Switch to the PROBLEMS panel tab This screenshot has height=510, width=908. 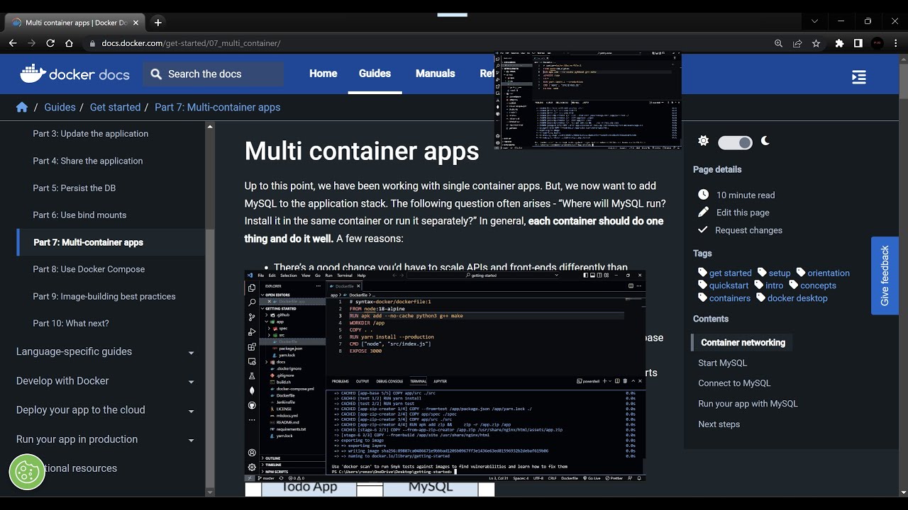pos(340,381)
